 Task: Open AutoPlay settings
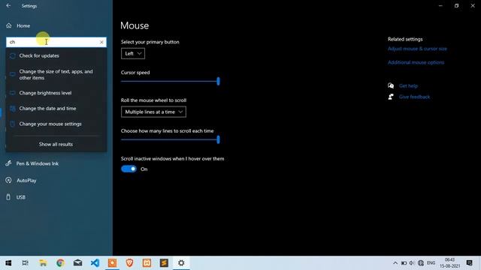click(26, 180)
